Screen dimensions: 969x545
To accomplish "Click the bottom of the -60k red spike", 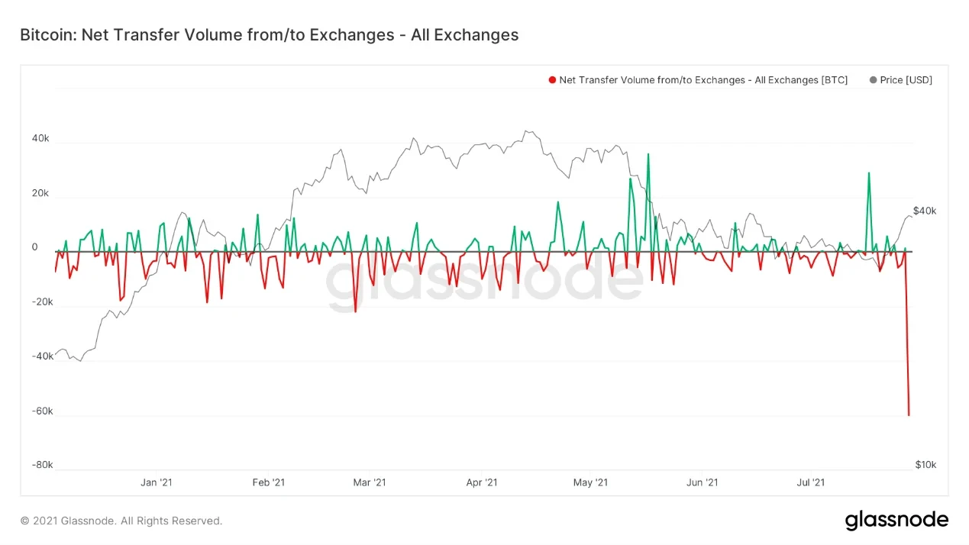I will (909, 414).
